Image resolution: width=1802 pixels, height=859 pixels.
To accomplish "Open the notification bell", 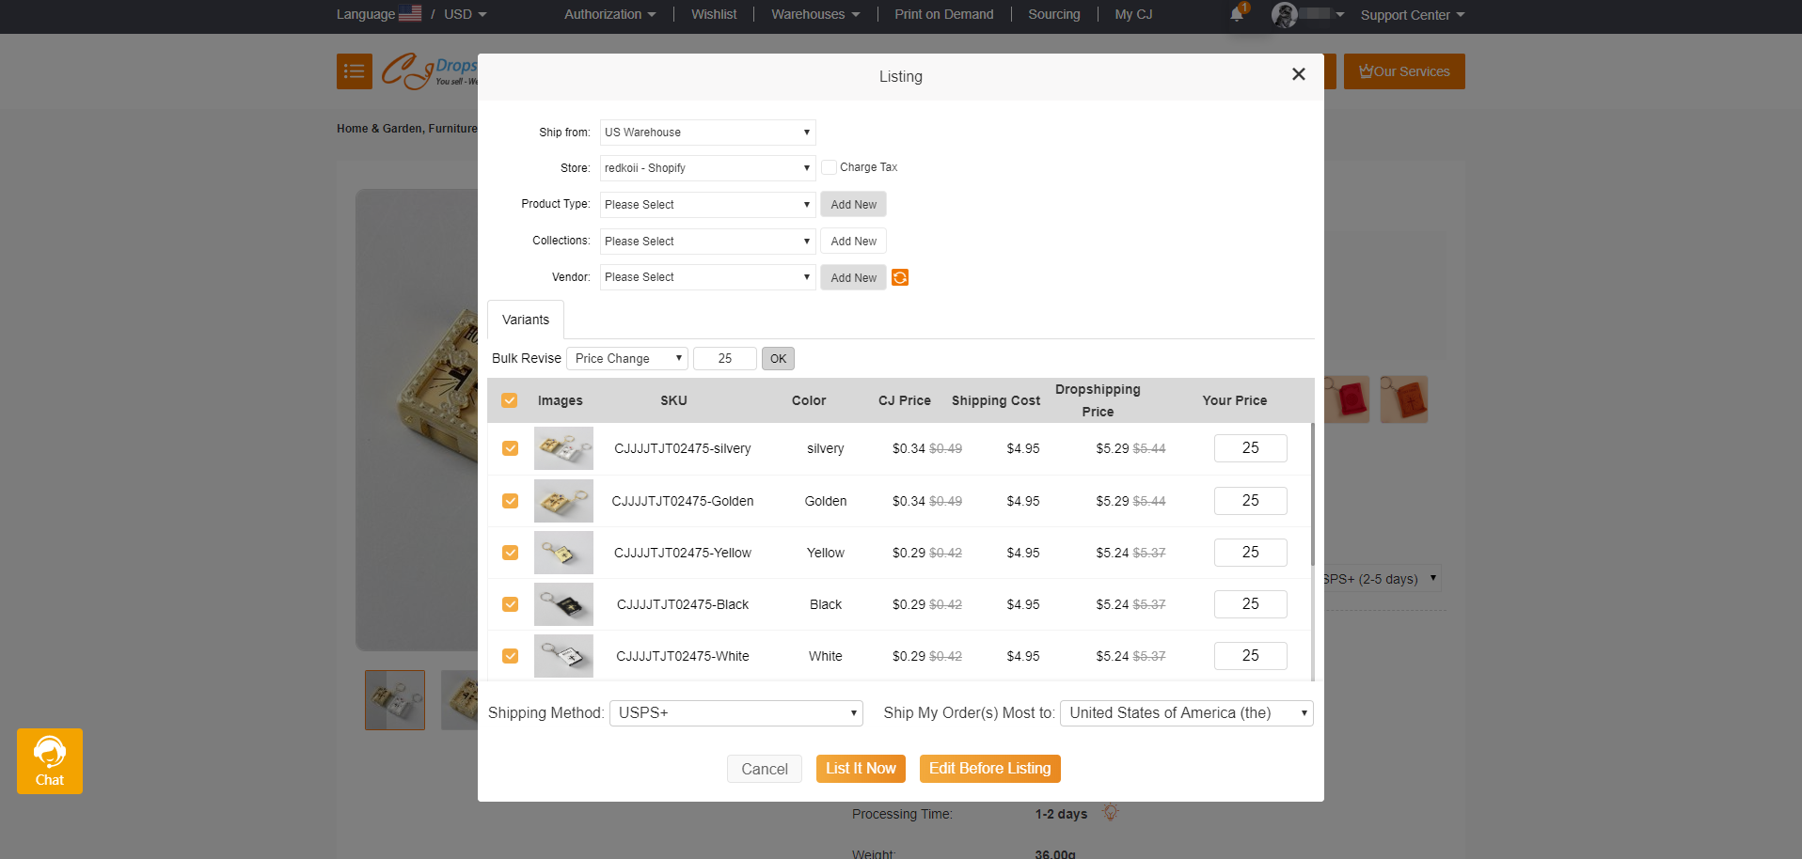I will [1237, 14].
